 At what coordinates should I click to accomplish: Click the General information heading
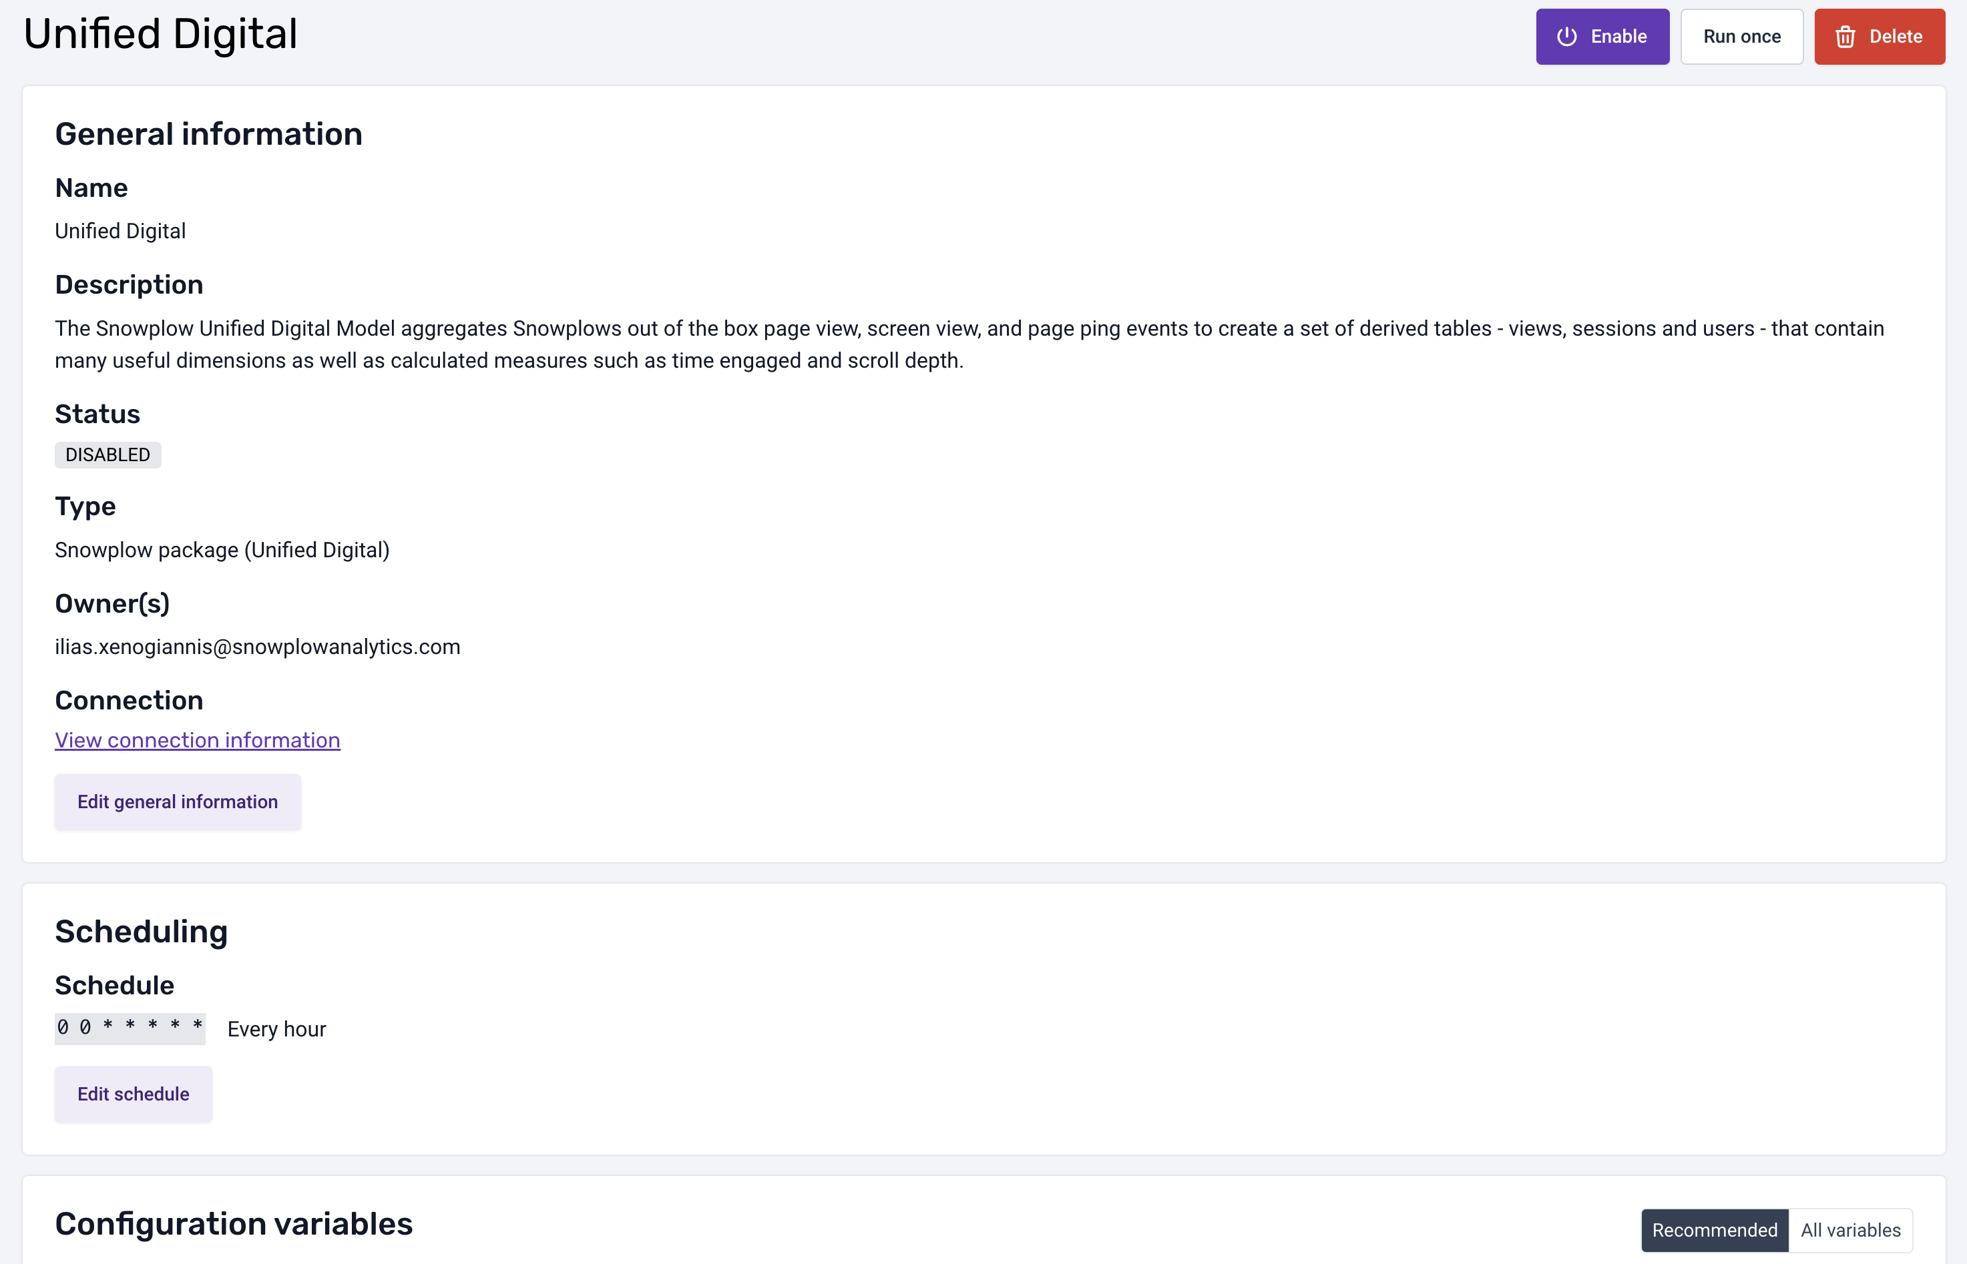click(x=208, y=133)
